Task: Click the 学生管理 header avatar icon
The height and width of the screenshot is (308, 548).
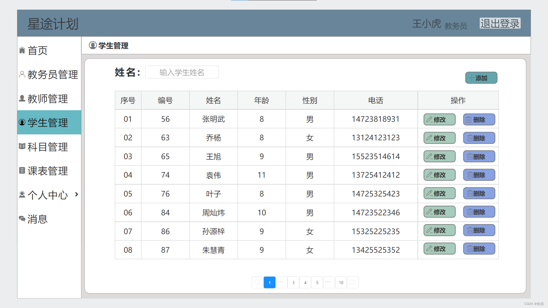Action: [x=93, y=45]
